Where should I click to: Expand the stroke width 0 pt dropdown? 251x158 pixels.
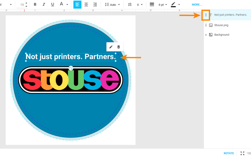pos(163,5)
